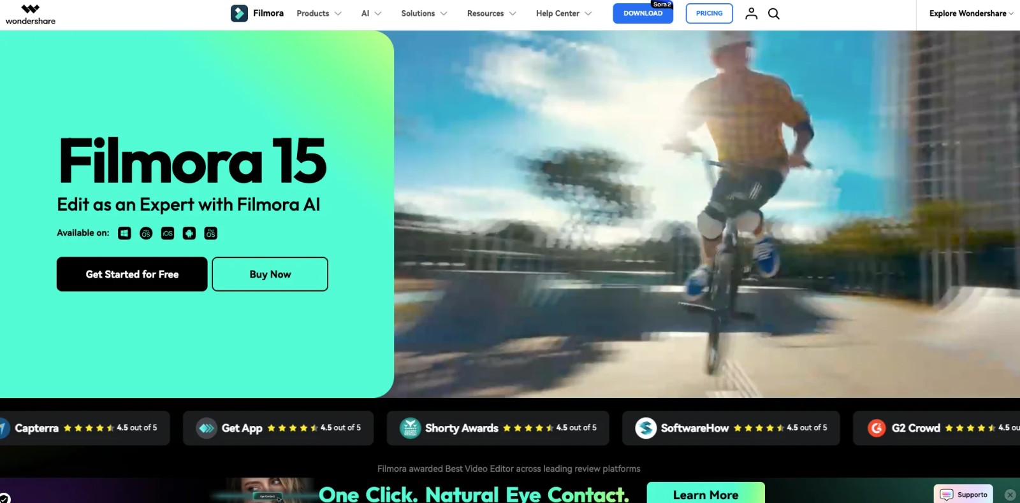Click the Filmora logo icon in navbar
This screenshot has width=1020, height=503.
(239, 13)
